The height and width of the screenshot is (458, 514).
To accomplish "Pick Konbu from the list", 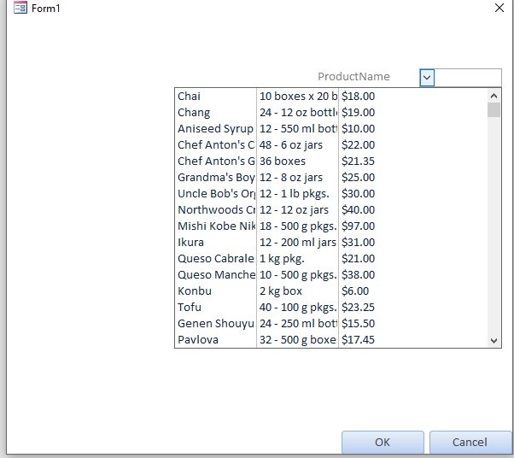I will (331, 291).
